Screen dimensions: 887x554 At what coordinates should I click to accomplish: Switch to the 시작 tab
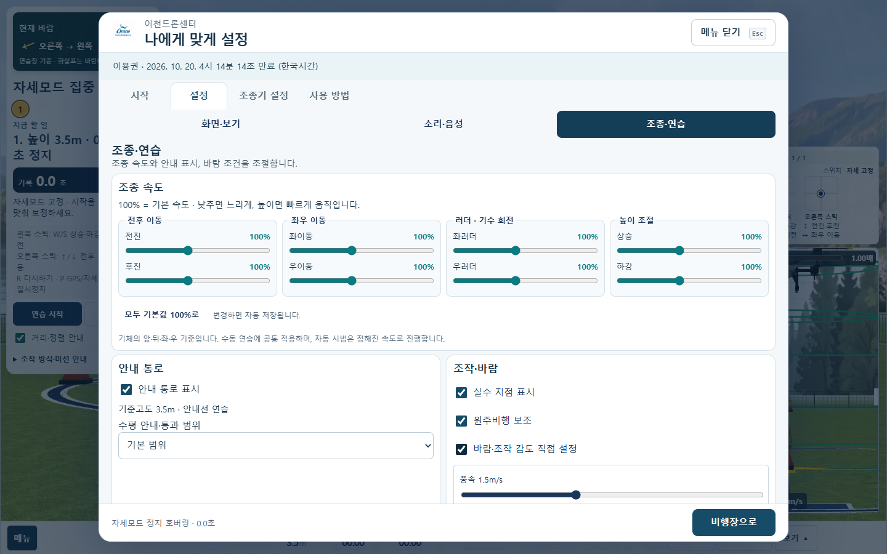[x=140, y=95]
